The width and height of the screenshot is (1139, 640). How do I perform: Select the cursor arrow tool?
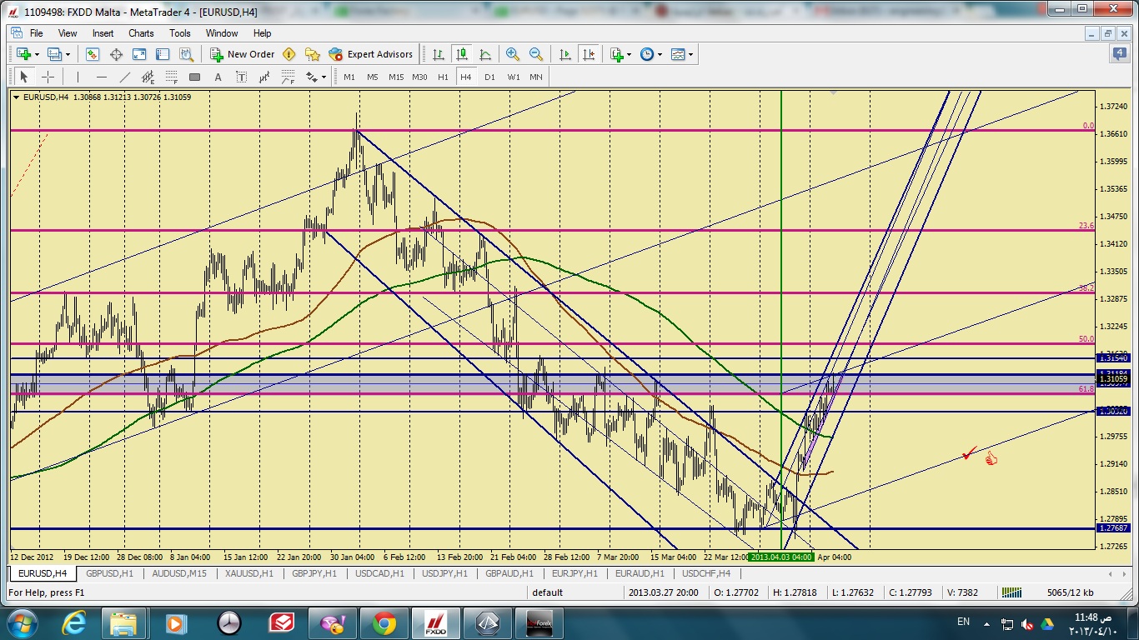pyautogui.click(x=23, y=77)
